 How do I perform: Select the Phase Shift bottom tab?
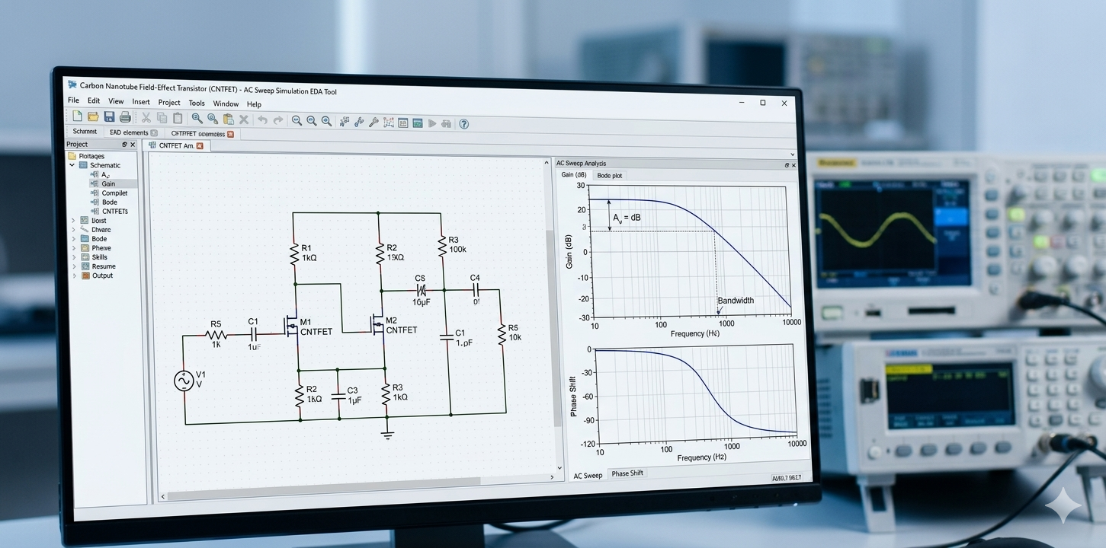627,473
